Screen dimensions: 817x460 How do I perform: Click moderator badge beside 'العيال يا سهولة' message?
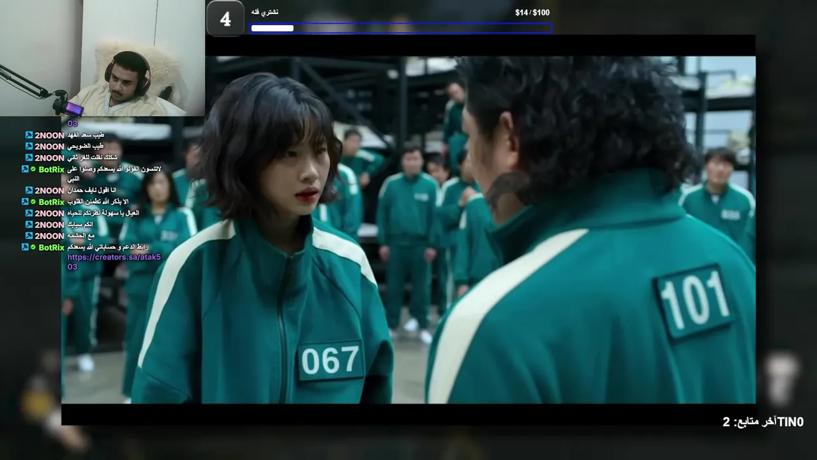coord(29,213)
